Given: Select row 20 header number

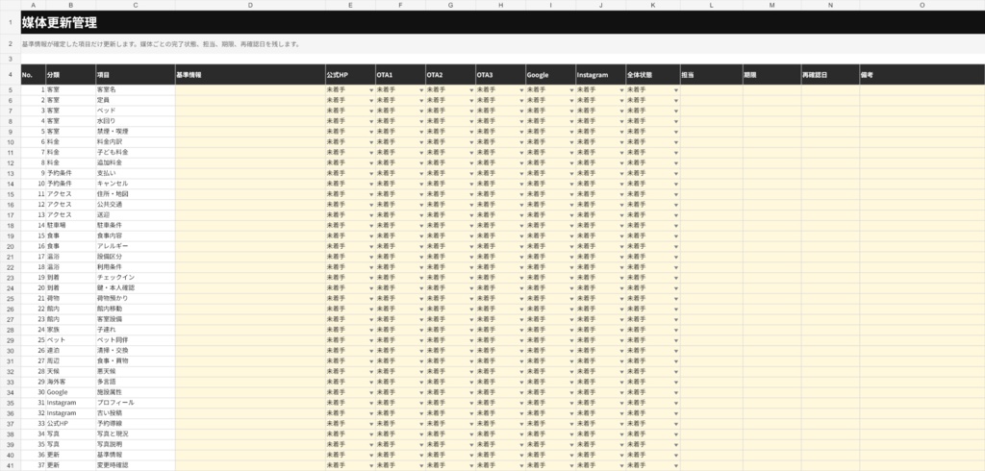Looking at the screenshot, I should (10, 246).
